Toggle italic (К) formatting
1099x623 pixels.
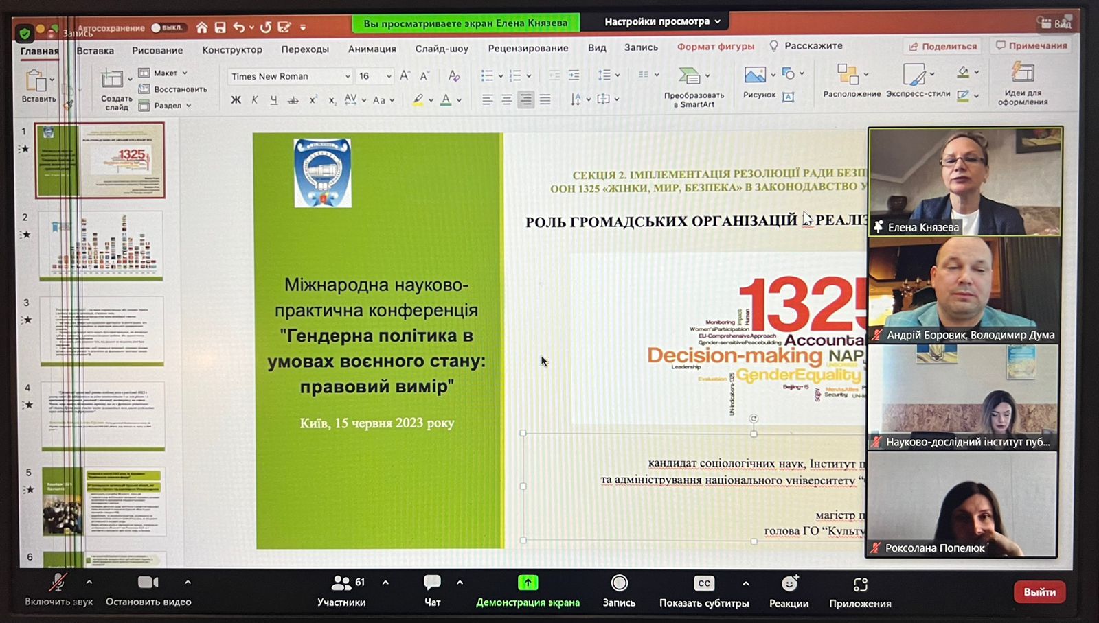pos(254,100)
